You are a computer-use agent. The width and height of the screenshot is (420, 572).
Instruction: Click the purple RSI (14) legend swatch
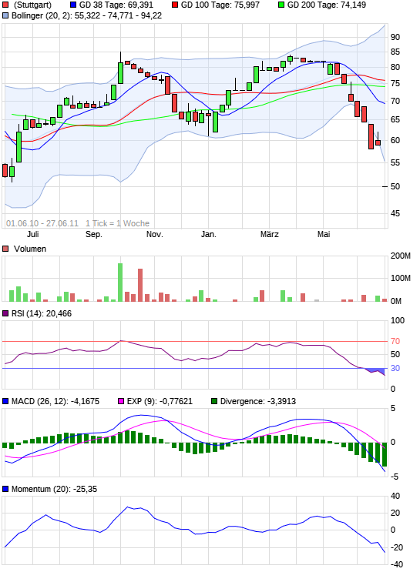coord(5,313)
